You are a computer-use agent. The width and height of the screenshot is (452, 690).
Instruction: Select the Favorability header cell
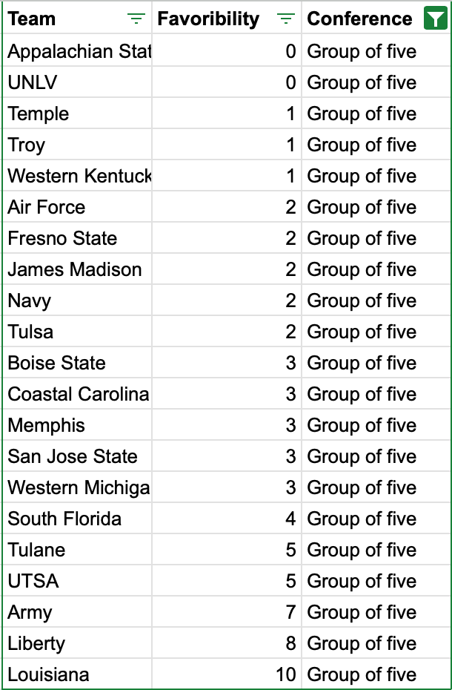(209, 19)
